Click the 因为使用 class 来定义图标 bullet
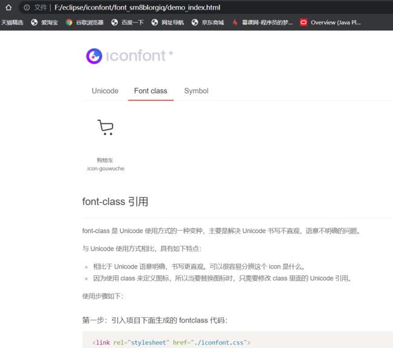 [223, 278]
